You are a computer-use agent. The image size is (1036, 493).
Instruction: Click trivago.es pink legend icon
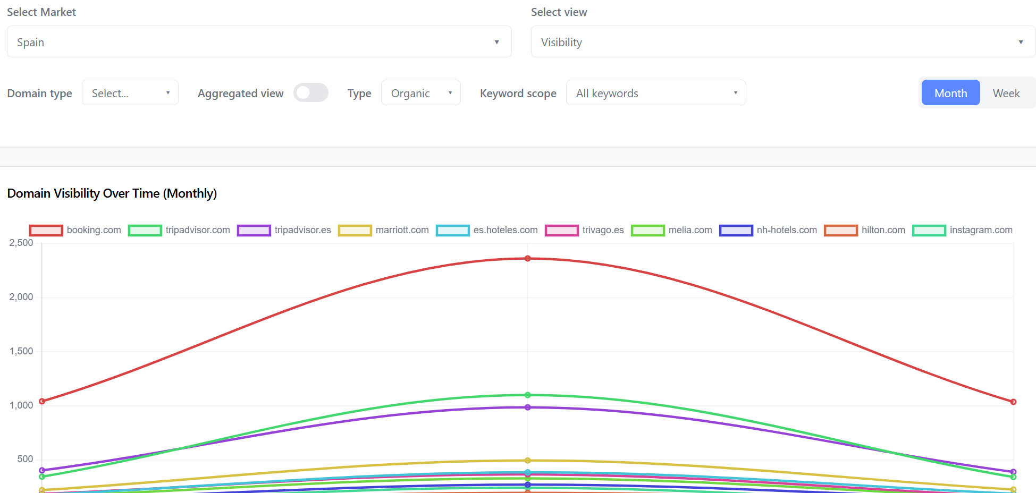pos(561,231)
